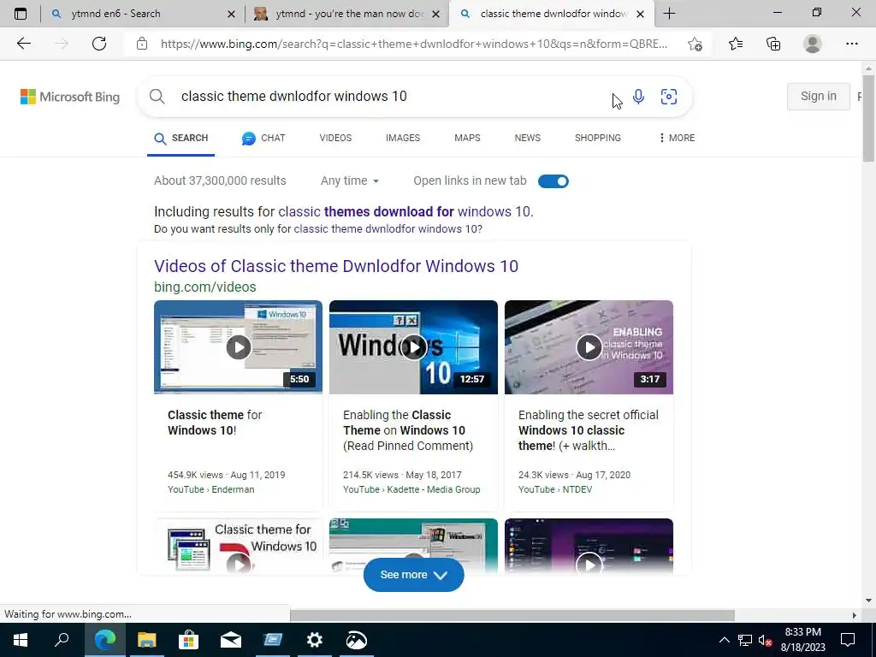Screen dimensions: 876x657
Task: Click the browser address bar URL
Action: coord(413,44)
